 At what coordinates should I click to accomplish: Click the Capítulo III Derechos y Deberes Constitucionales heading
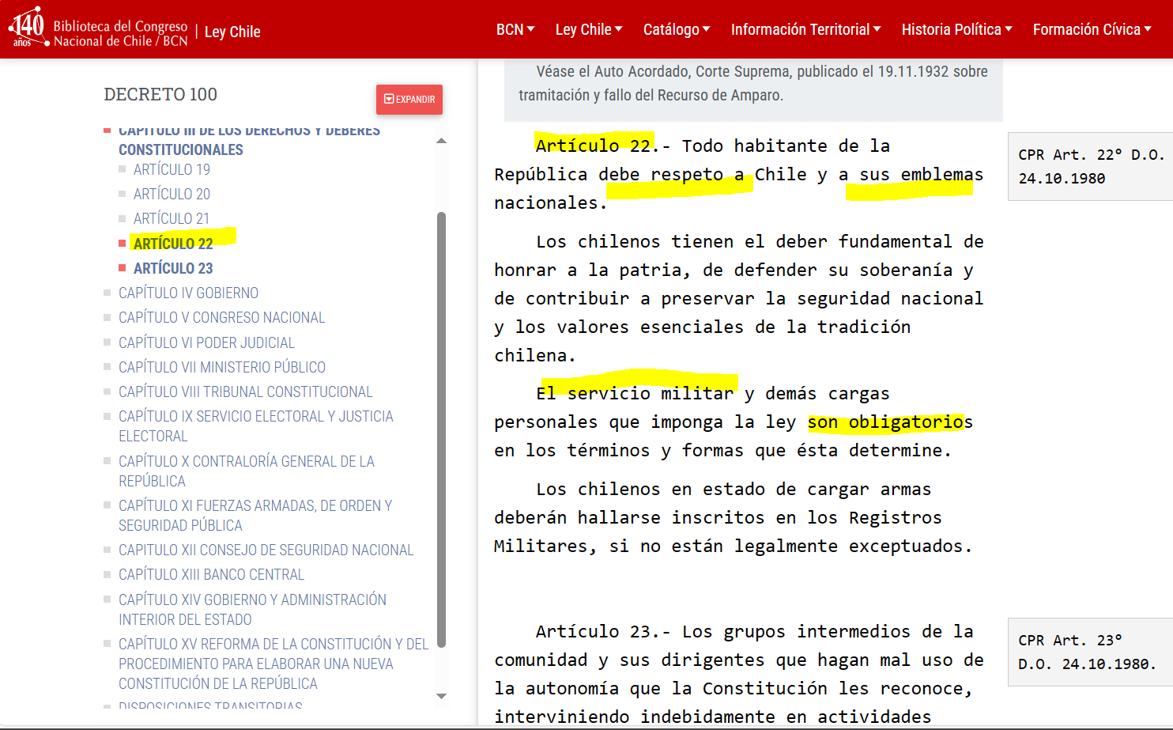249,140
